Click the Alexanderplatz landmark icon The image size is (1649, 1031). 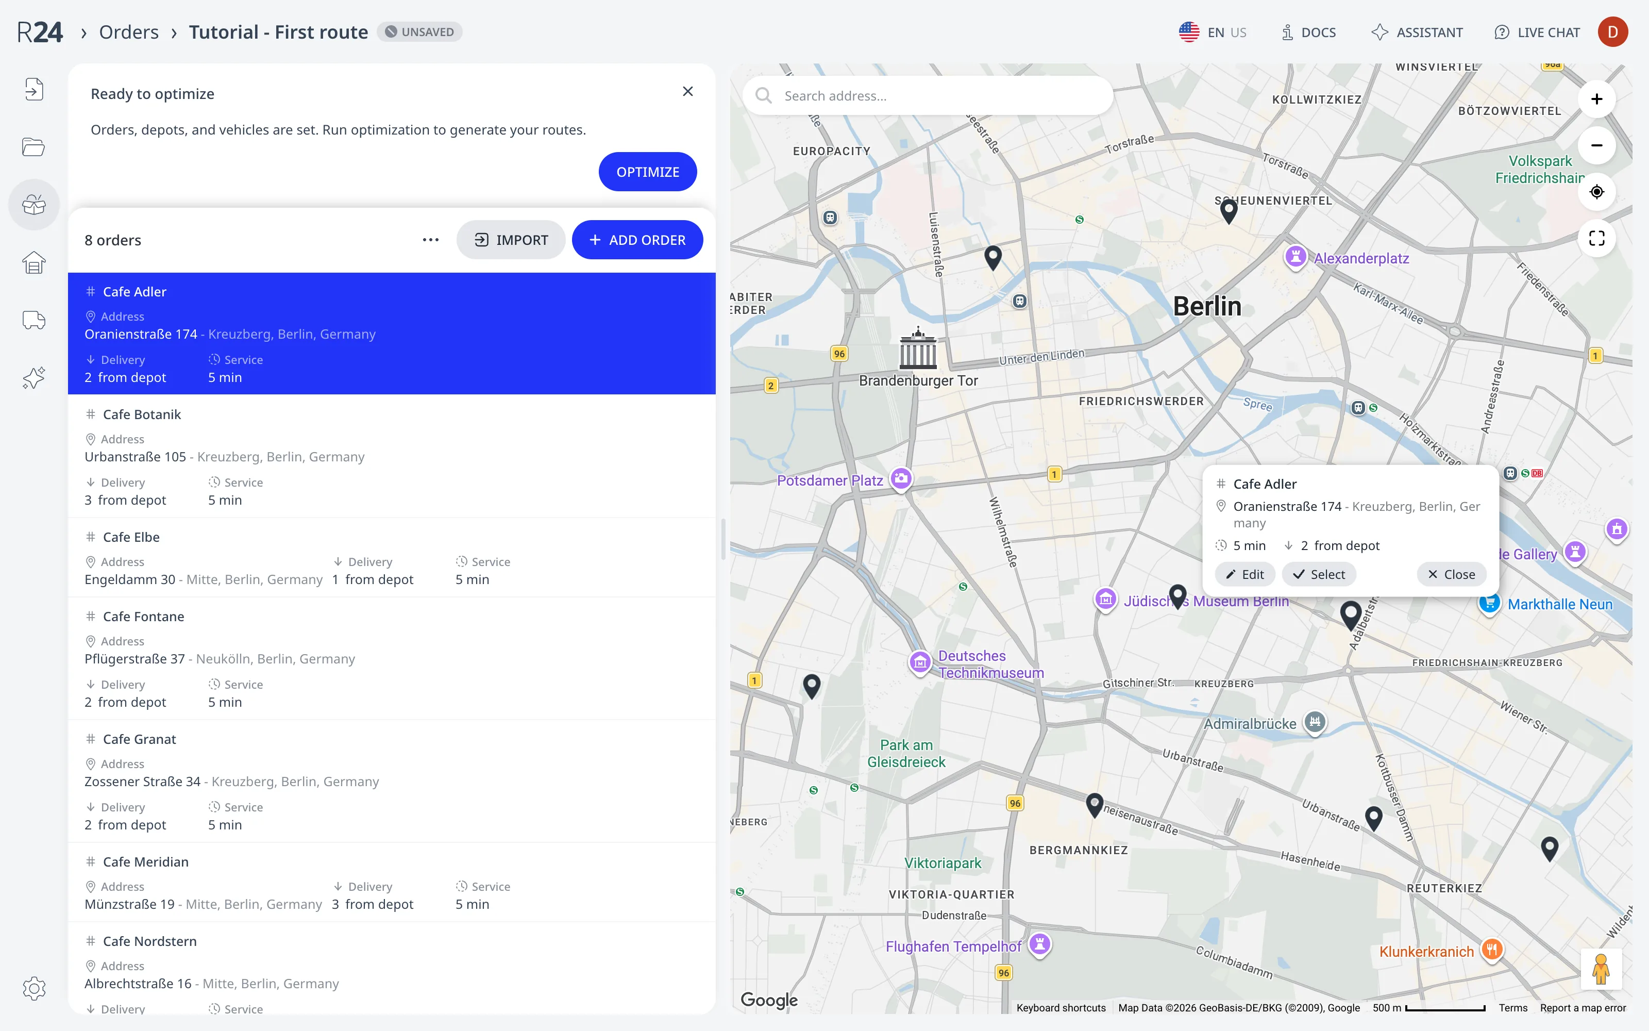pos(1295,258)
